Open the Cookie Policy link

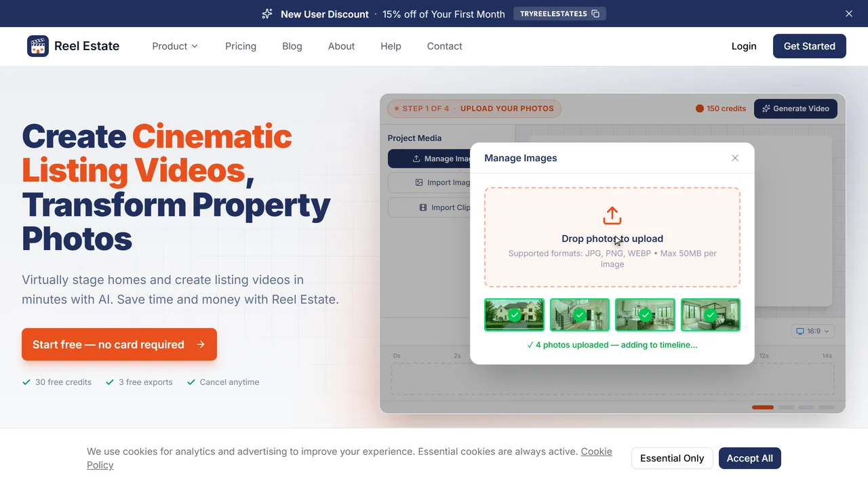pyautogui.click(x=349, y=458)
